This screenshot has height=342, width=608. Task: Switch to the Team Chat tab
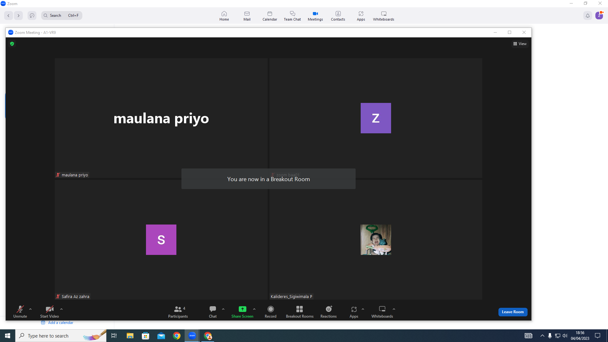click(292, 16)
